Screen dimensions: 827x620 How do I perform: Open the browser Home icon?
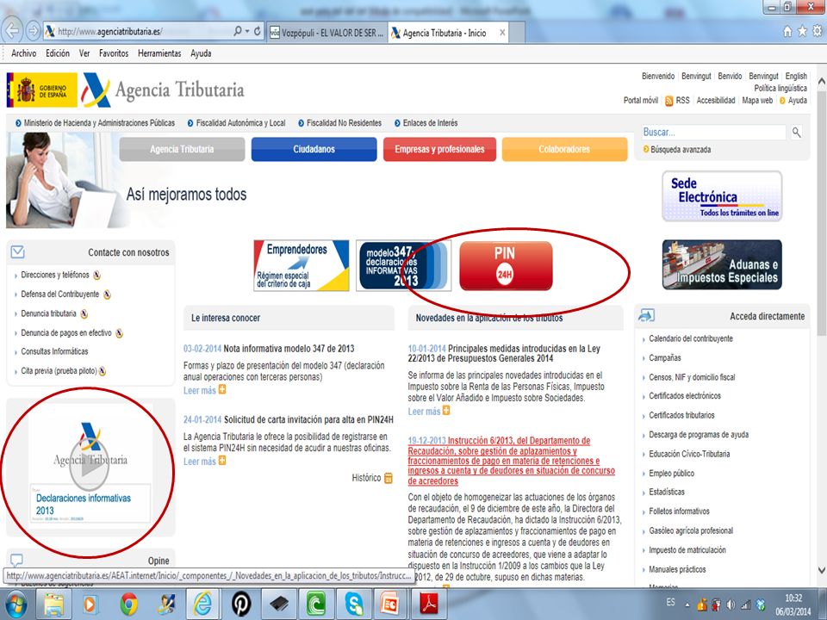click(787, 32)
